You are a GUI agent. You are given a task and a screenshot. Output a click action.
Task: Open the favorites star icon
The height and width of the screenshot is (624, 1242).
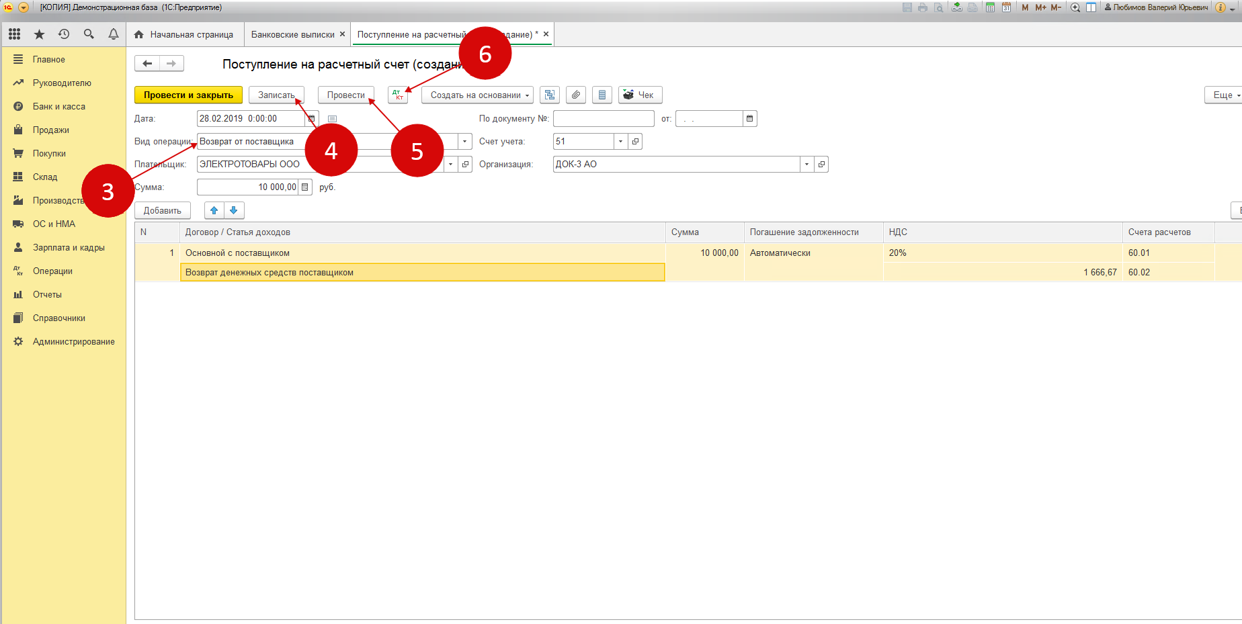(39, 34)
